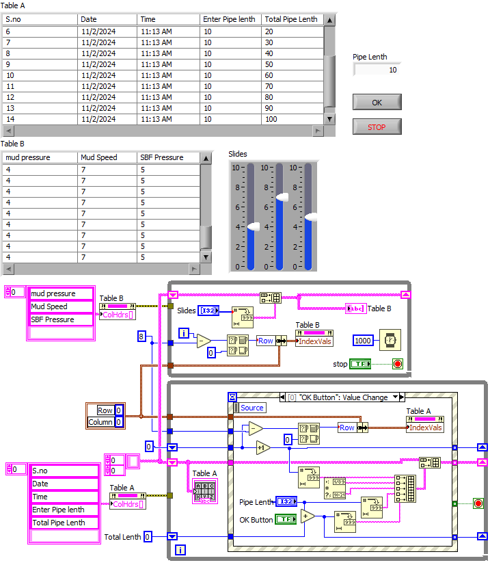Screen dimensions: 490x565
Task: Click 'Total Pipe Lenth' header in Table A
Action: 291,19
